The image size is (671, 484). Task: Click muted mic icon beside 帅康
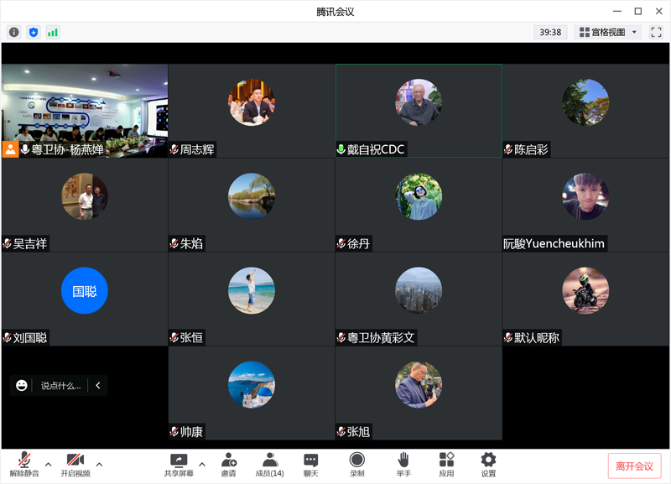pyautogui.click(x=174, y=432)
